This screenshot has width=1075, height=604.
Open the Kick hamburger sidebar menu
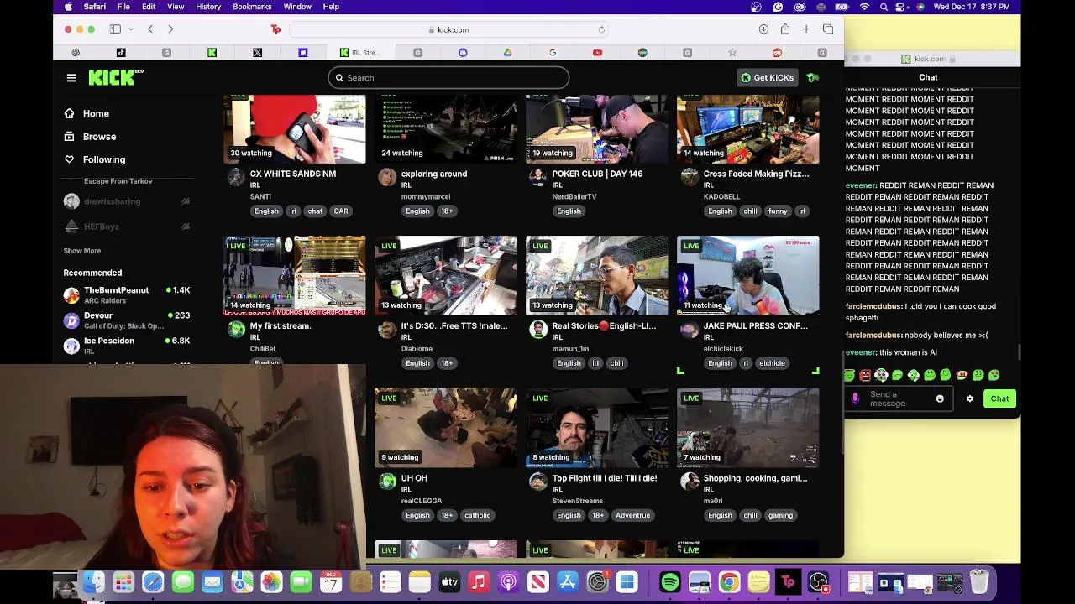click(71, 78)
